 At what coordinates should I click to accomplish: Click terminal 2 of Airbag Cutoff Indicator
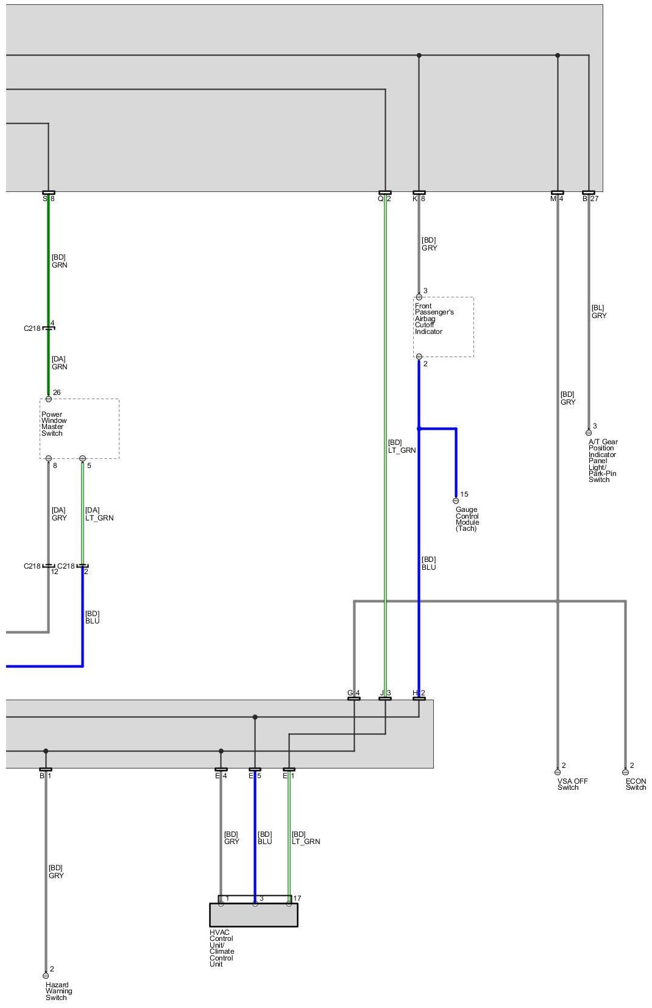click(419, 357)
